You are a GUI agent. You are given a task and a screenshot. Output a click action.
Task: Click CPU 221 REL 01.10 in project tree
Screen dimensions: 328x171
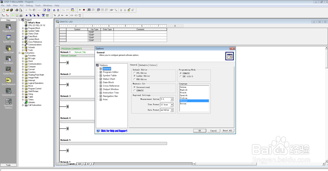37,26
